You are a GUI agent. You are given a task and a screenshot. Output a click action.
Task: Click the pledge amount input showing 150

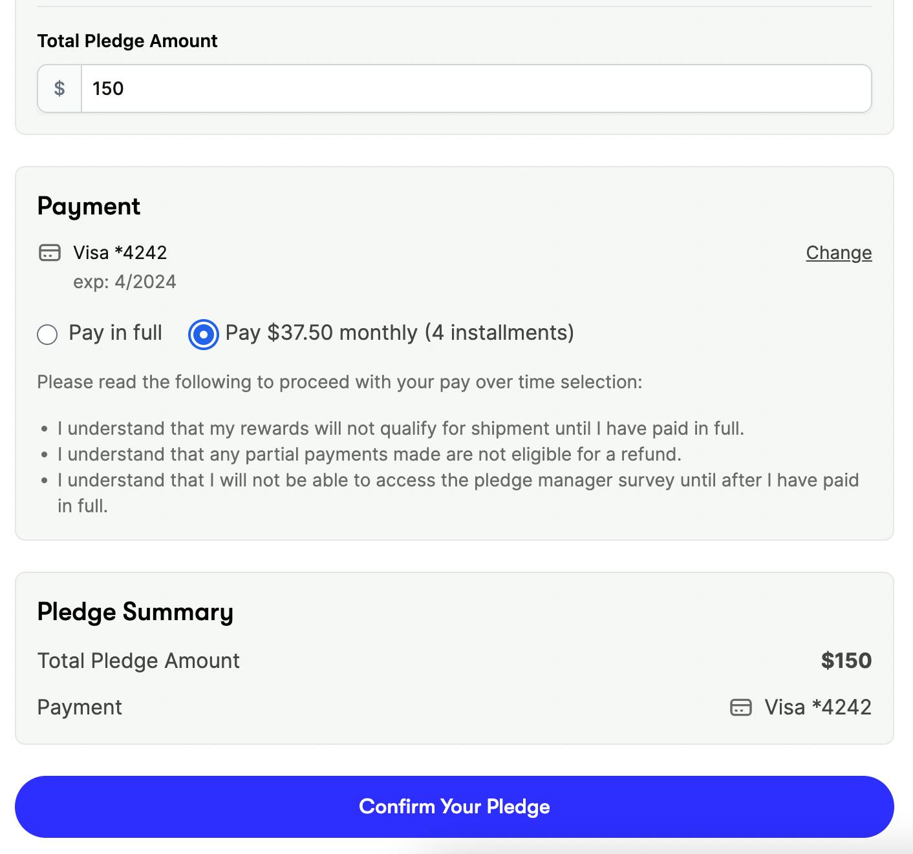(475, 89)
